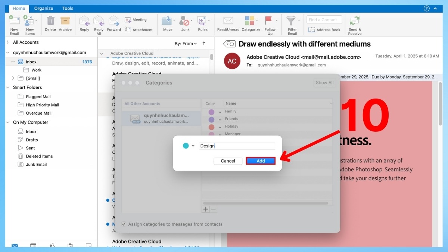448x252 pixels.
Task: Click the Cancel button
Action: pyautogui.click(x=228, y=161)
